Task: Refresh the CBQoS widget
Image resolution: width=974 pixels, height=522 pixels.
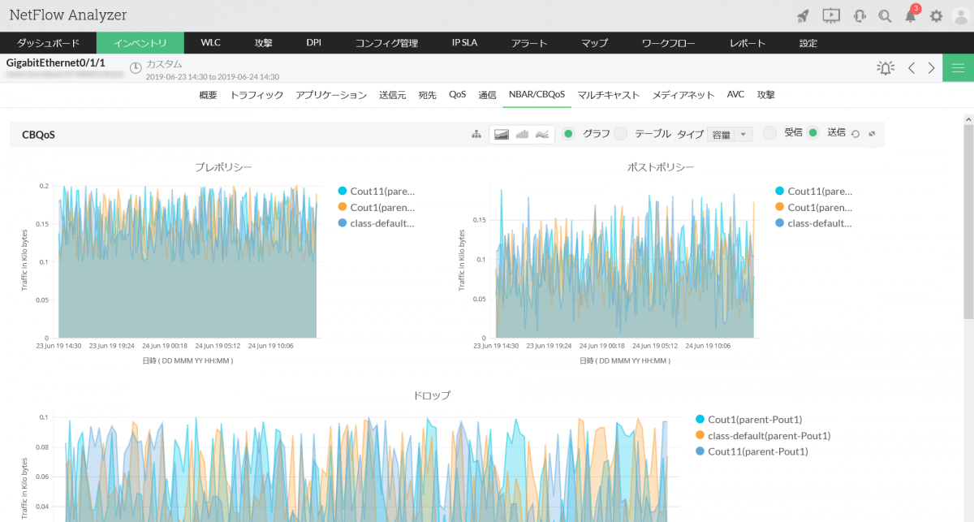Action: [855, 134]
